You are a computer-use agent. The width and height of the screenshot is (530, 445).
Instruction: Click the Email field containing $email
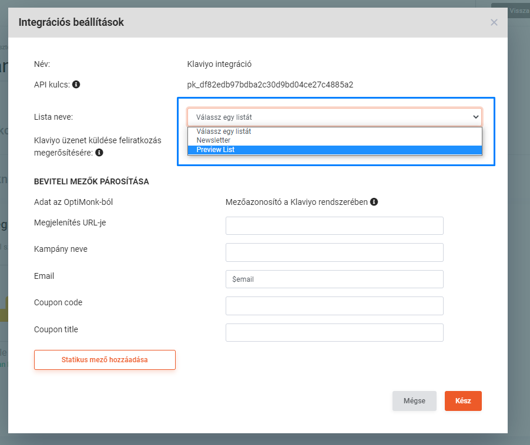334,279
